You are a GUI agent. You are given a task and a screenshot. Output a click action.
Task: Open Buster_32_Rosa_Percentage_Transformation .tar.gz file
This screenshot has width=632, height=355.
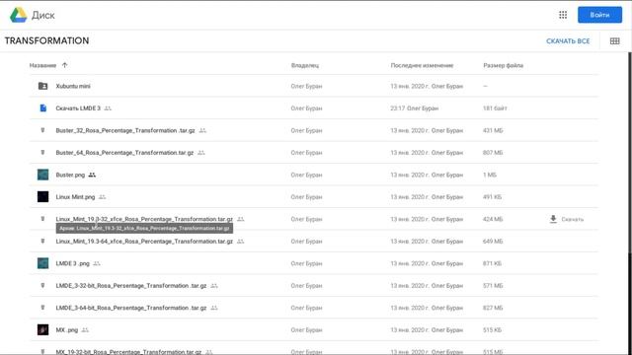125,130
